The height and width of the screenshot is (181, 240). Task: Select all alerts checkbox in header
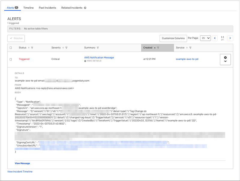[x=11, y=48]
